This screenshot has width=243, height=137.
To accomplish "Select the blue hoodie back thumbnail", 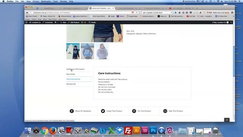I will point(87,51).
